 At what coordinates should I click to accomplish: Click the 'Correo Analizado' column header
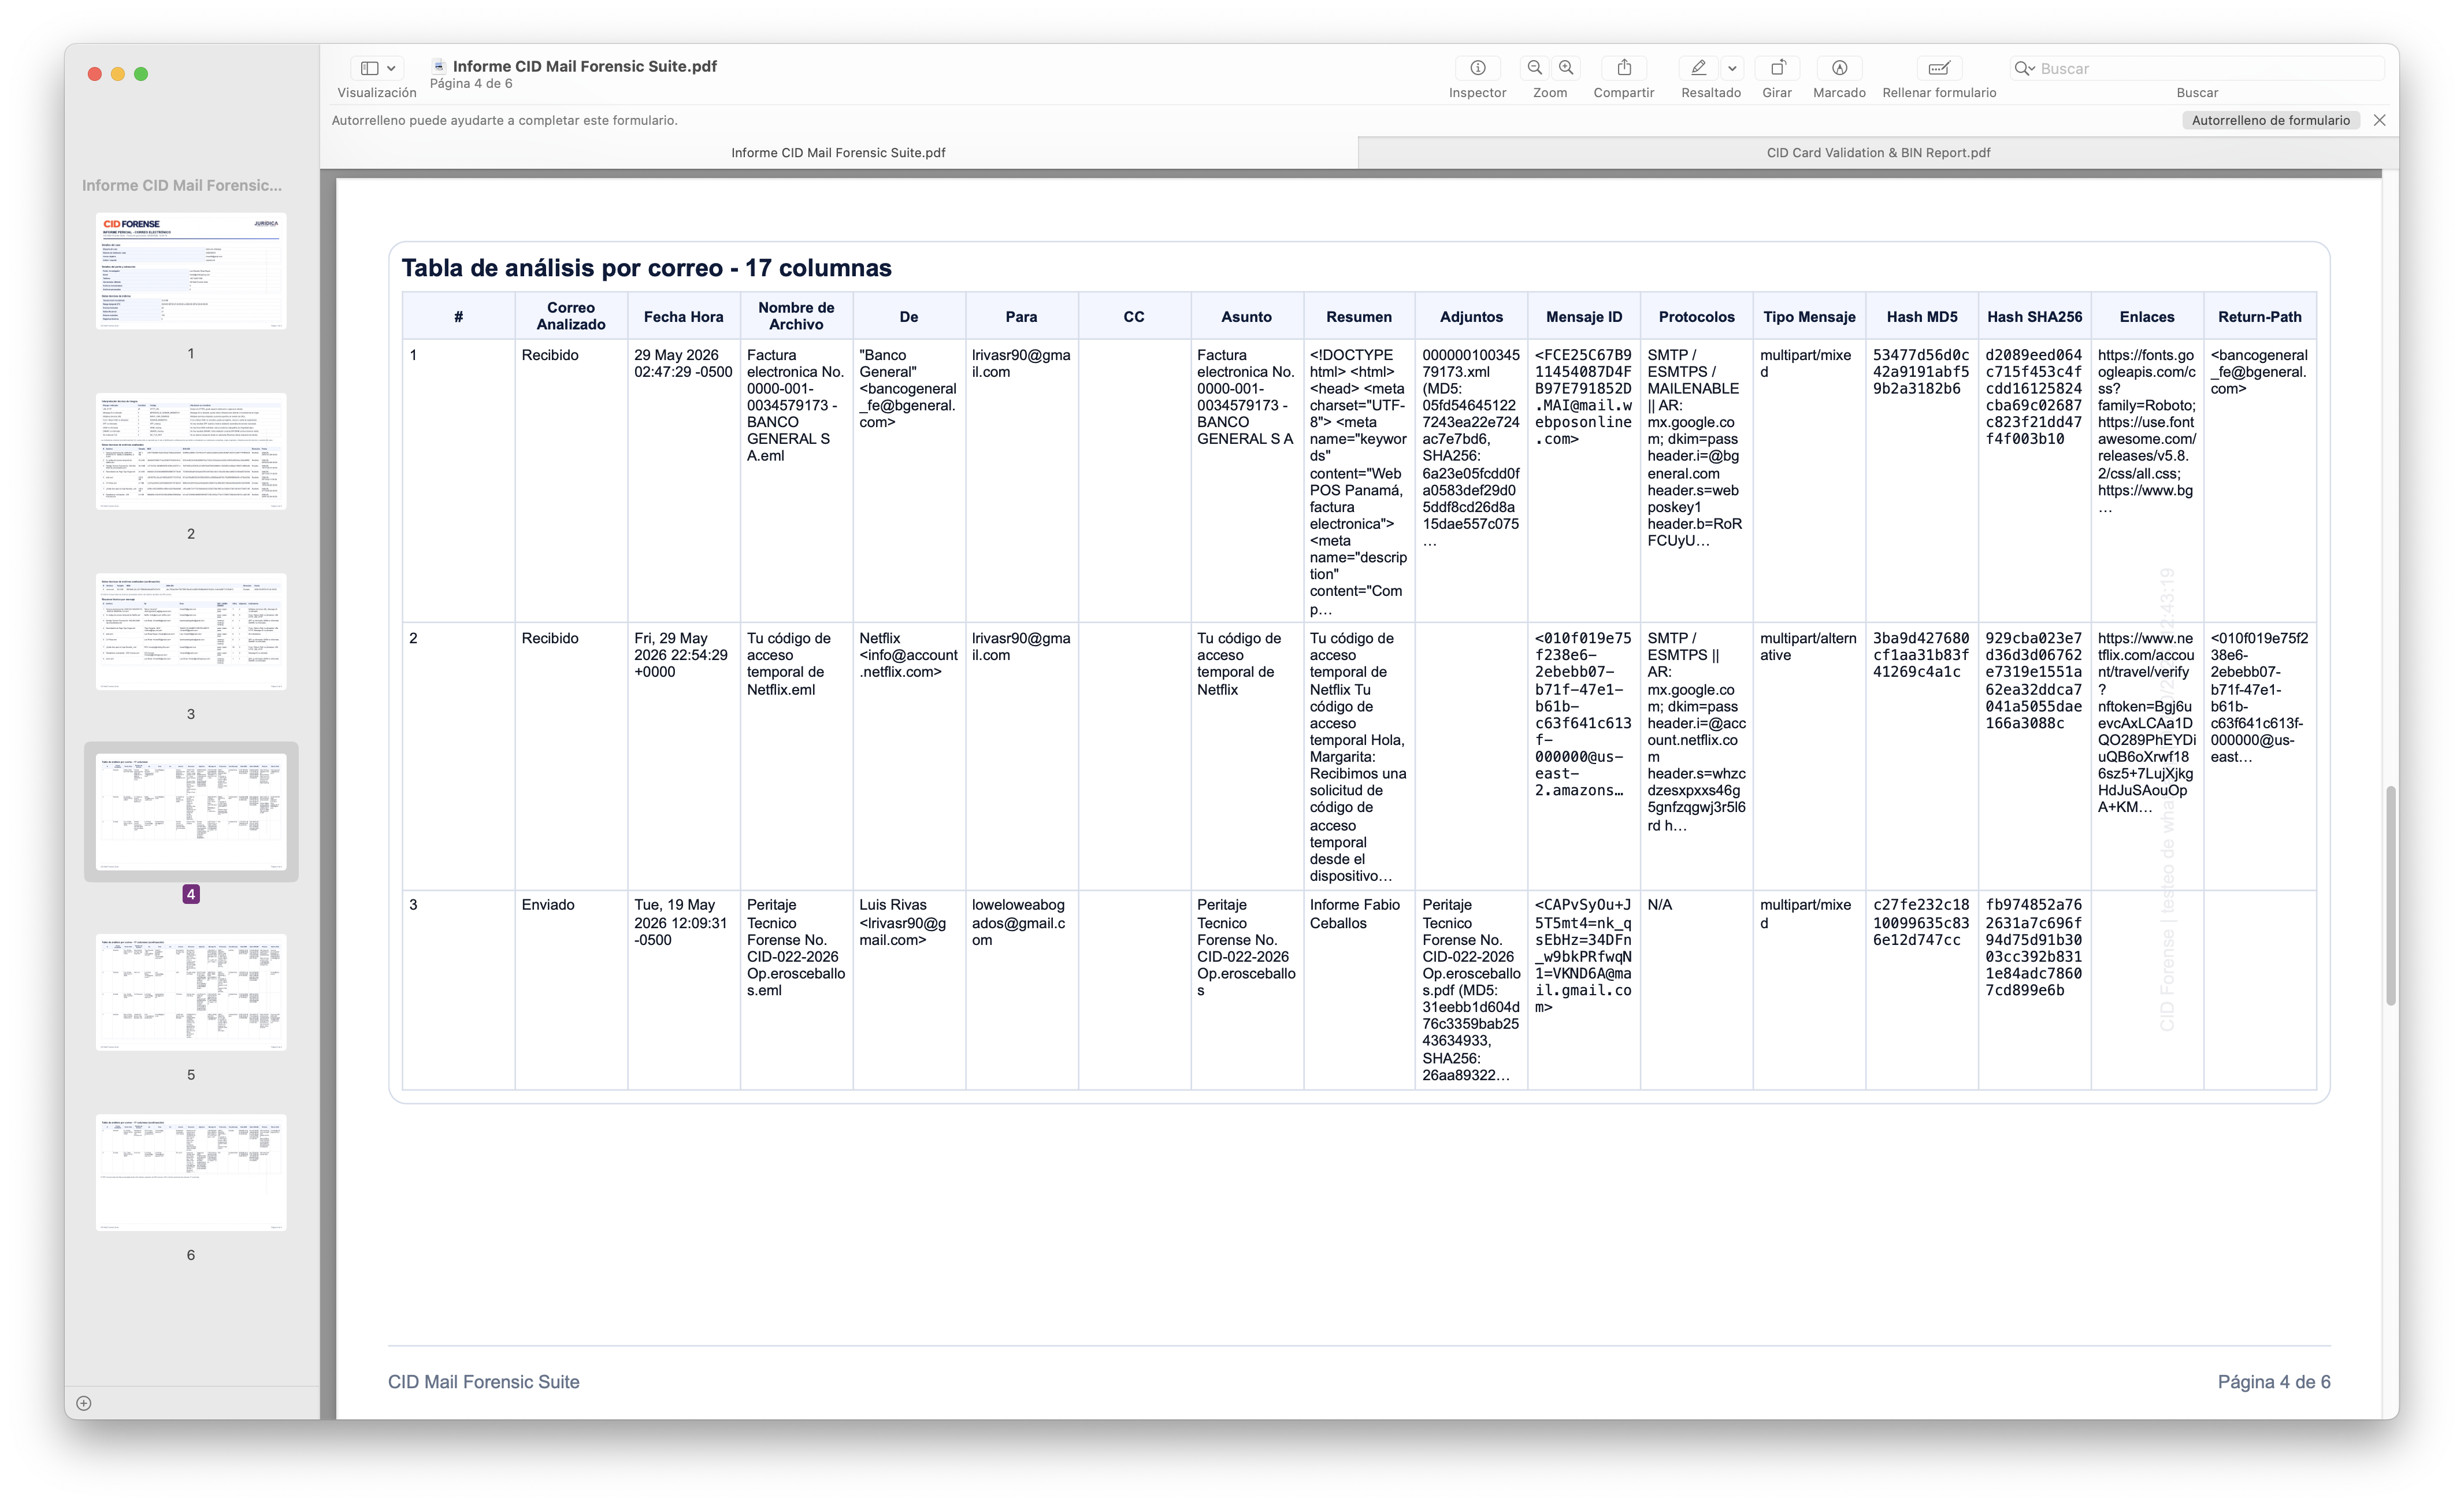pyautogui.click(x=571, y=316)
